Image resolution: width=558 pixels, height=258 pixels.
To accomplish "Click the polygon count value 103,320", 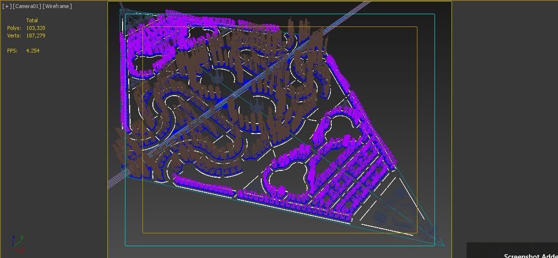I will point(35,28).
